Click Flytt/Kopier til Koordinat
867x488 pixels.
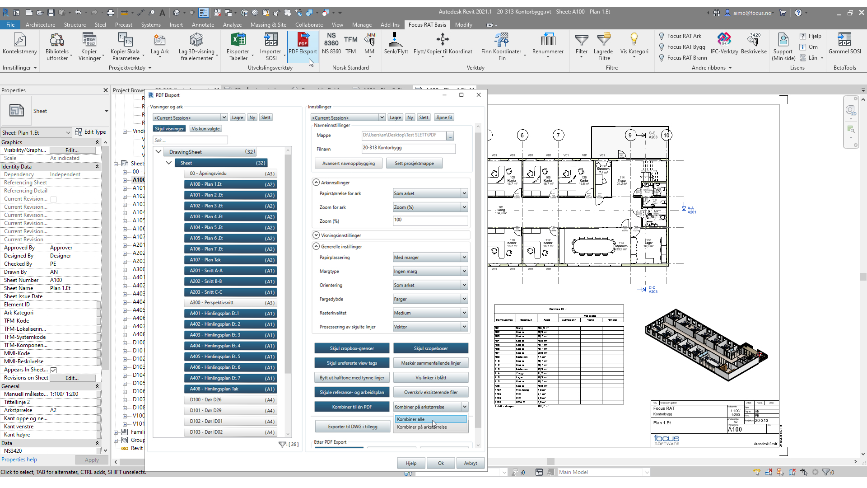point(443,44)
